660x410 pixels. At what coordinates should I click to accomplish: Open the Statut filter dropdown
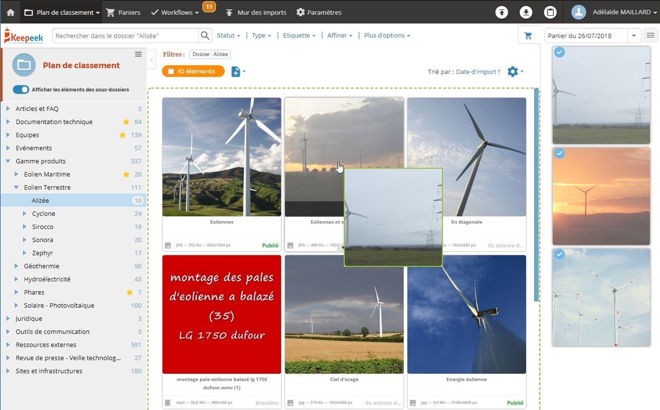[x=228, y=36]
